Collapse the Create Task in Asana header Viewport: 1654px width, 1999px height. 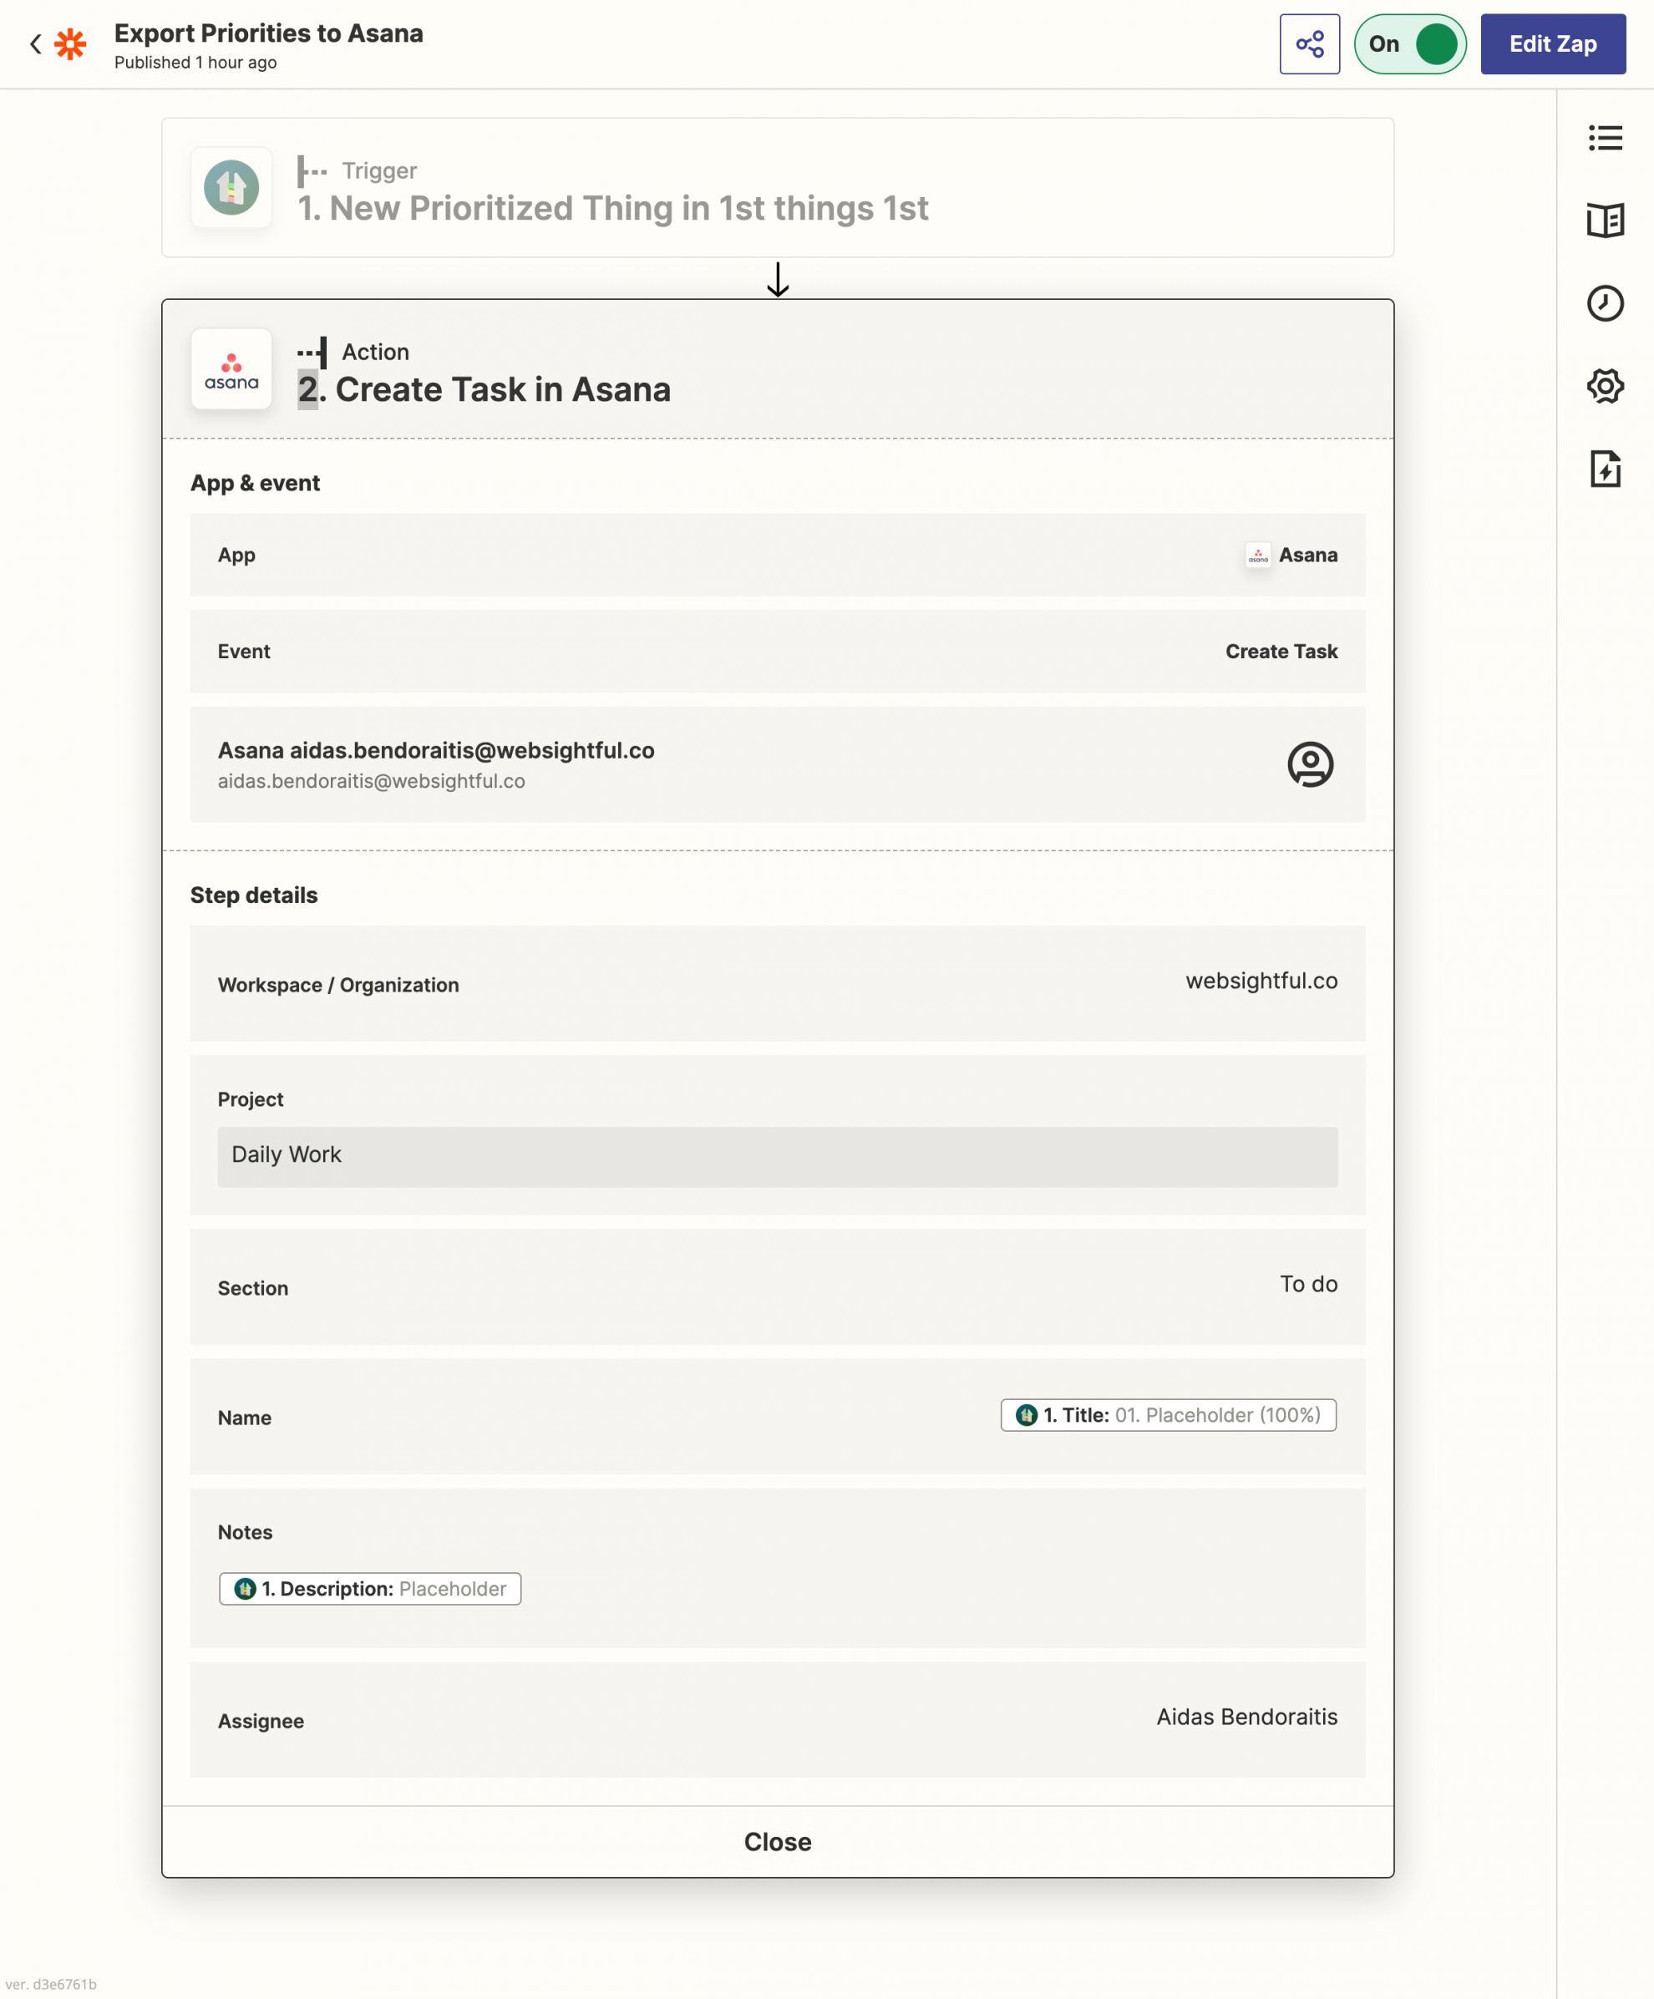(778, 369)
